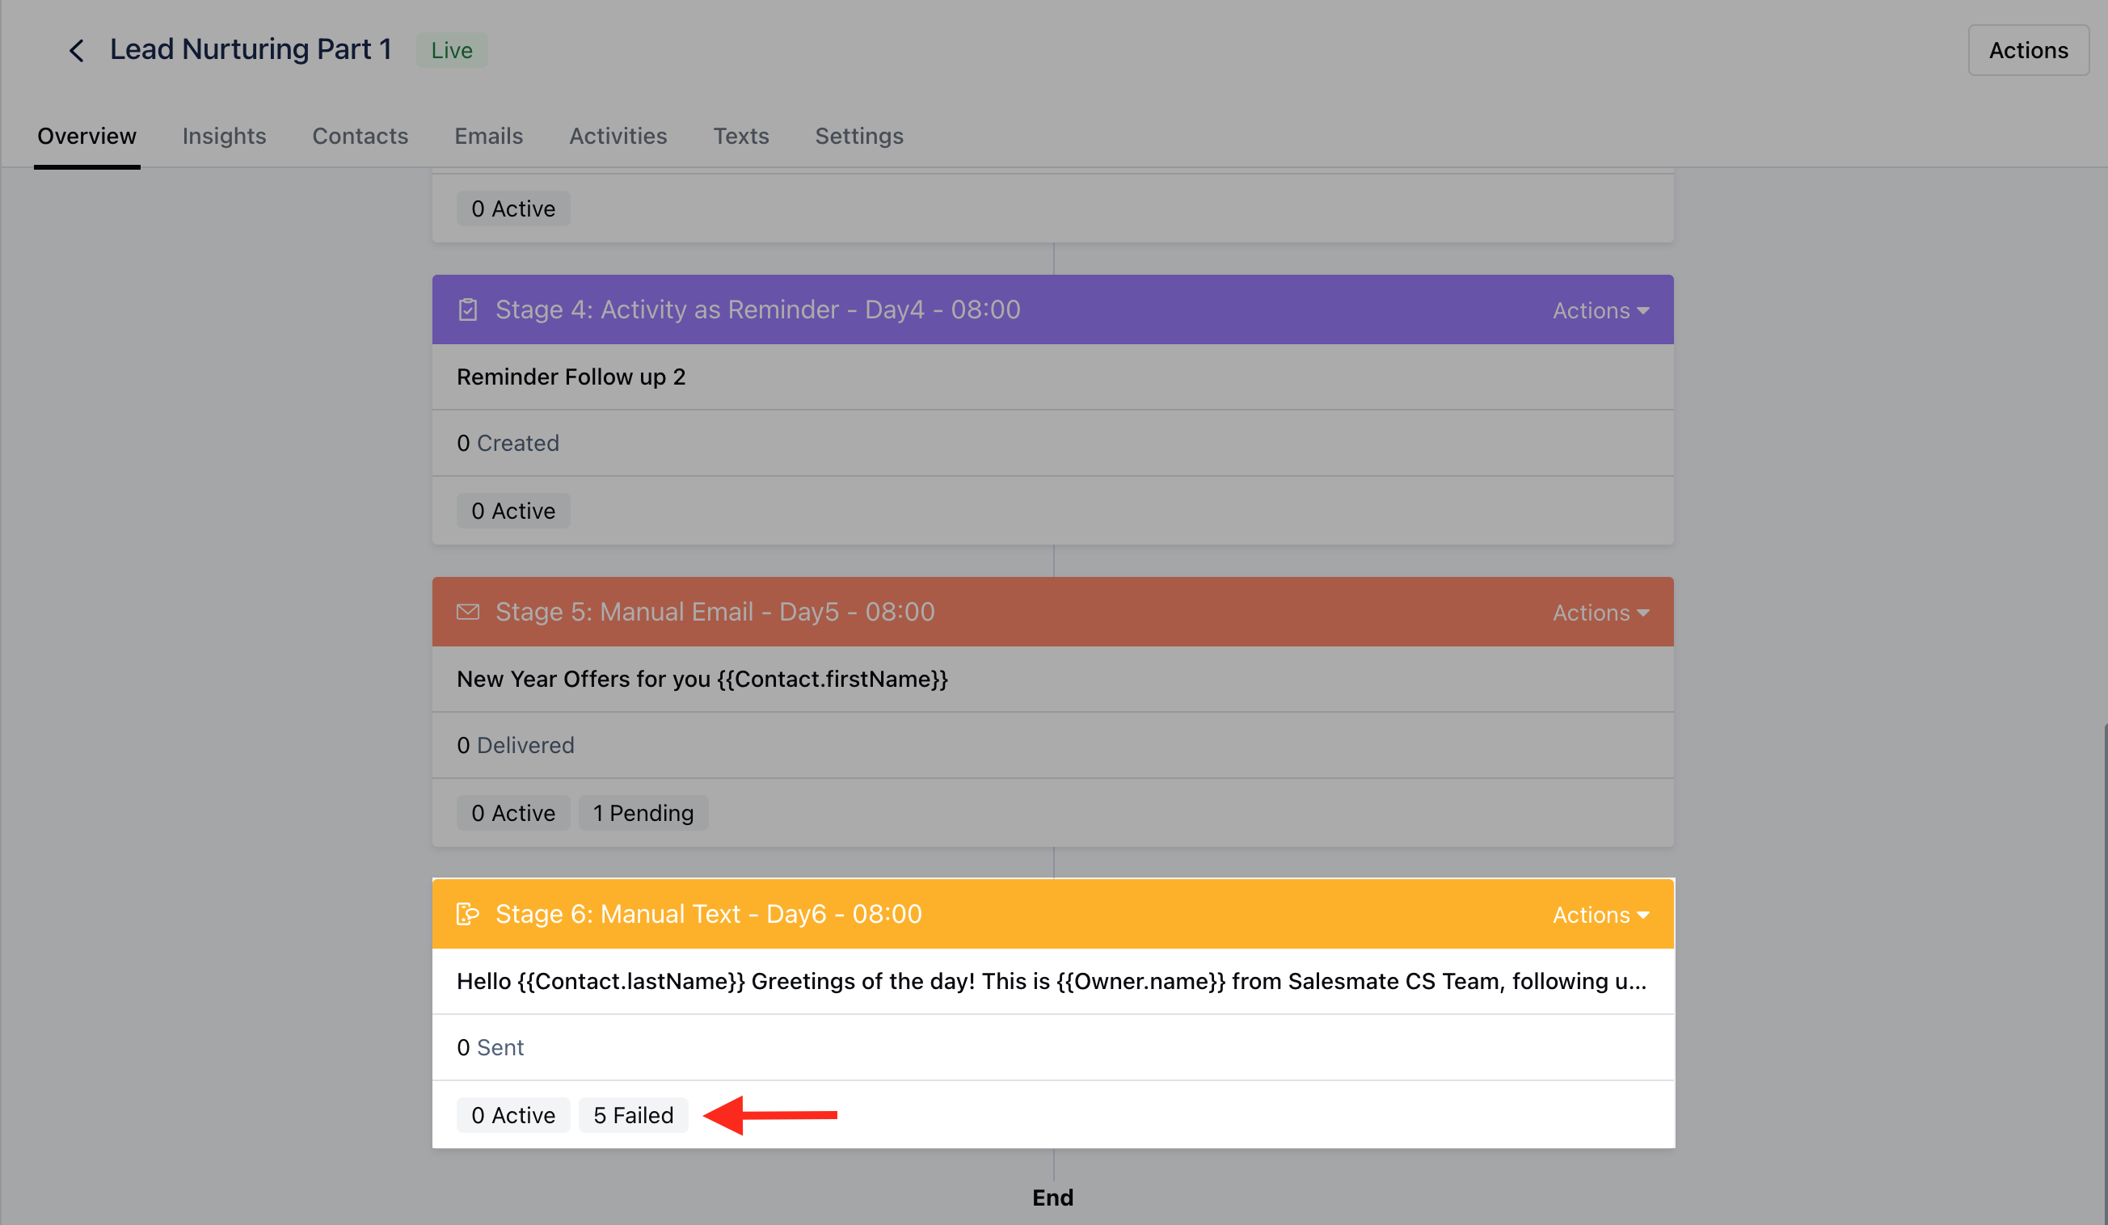The width and height of the screenshot is (2108, 1225).
Task: Click the 0 Active badge in Stage 6
Action: [513, 1114]
